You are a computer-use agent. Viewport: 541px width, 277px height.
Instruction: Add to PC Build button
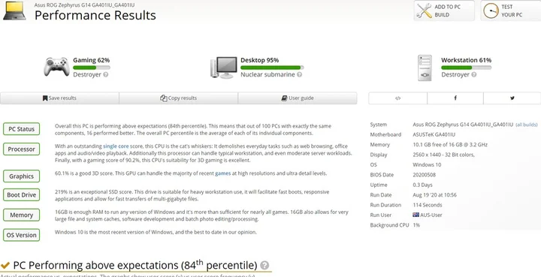tap(444, 11)
